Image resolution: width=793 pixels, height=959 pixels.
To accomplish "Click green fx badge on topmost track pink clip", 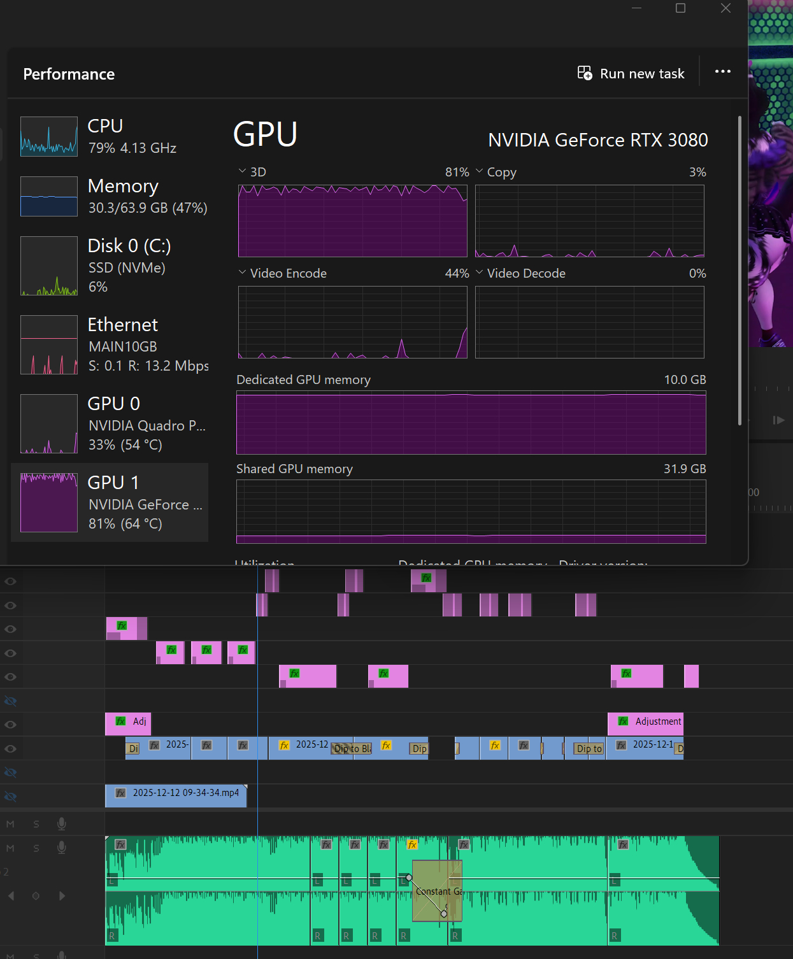I will pyautogui.click(x=426, y=578).
